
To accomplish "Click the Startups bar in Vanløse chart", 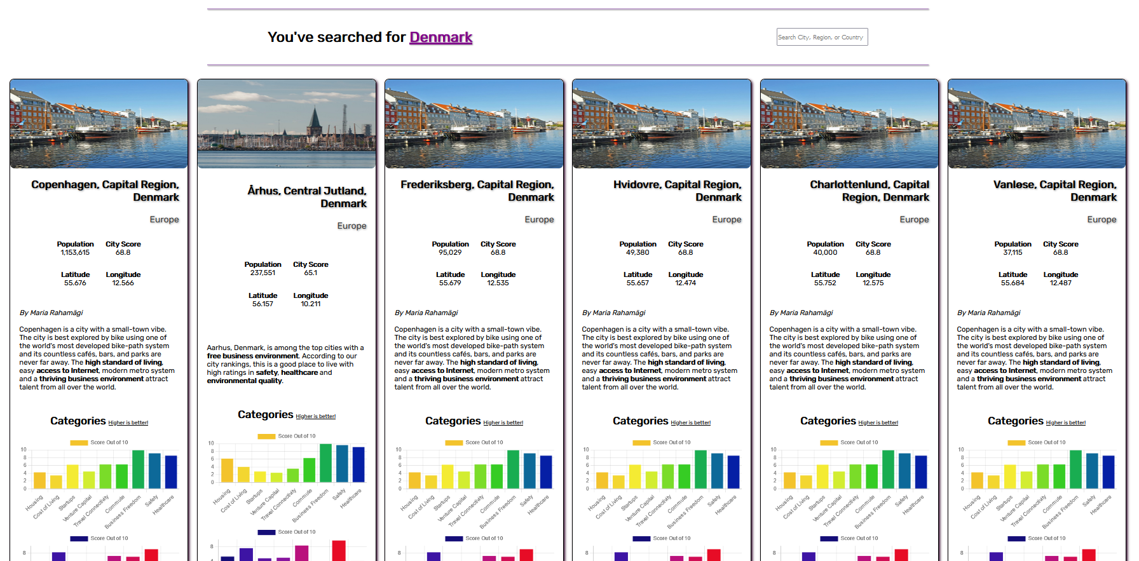I will coord(1010,477).
